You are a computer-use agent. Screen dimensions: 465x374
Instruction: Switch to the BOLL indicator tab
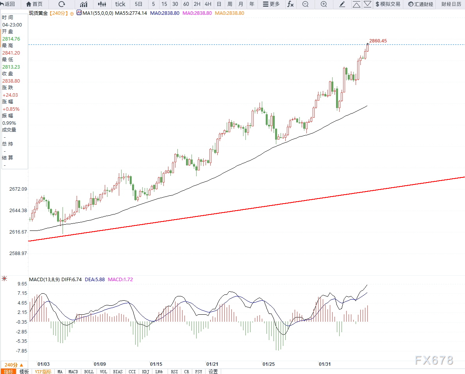[89, 371]
